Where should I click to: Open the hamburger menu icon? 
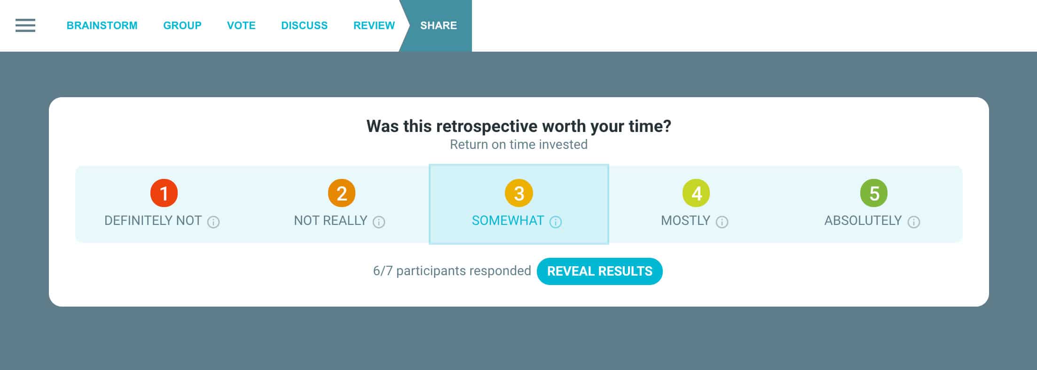pyautogui.click(x=25, y=25)
